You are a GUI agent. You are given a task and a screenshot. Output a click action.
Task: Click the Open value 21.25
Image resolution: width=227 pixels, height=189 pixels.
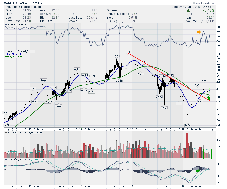[27, 10]
